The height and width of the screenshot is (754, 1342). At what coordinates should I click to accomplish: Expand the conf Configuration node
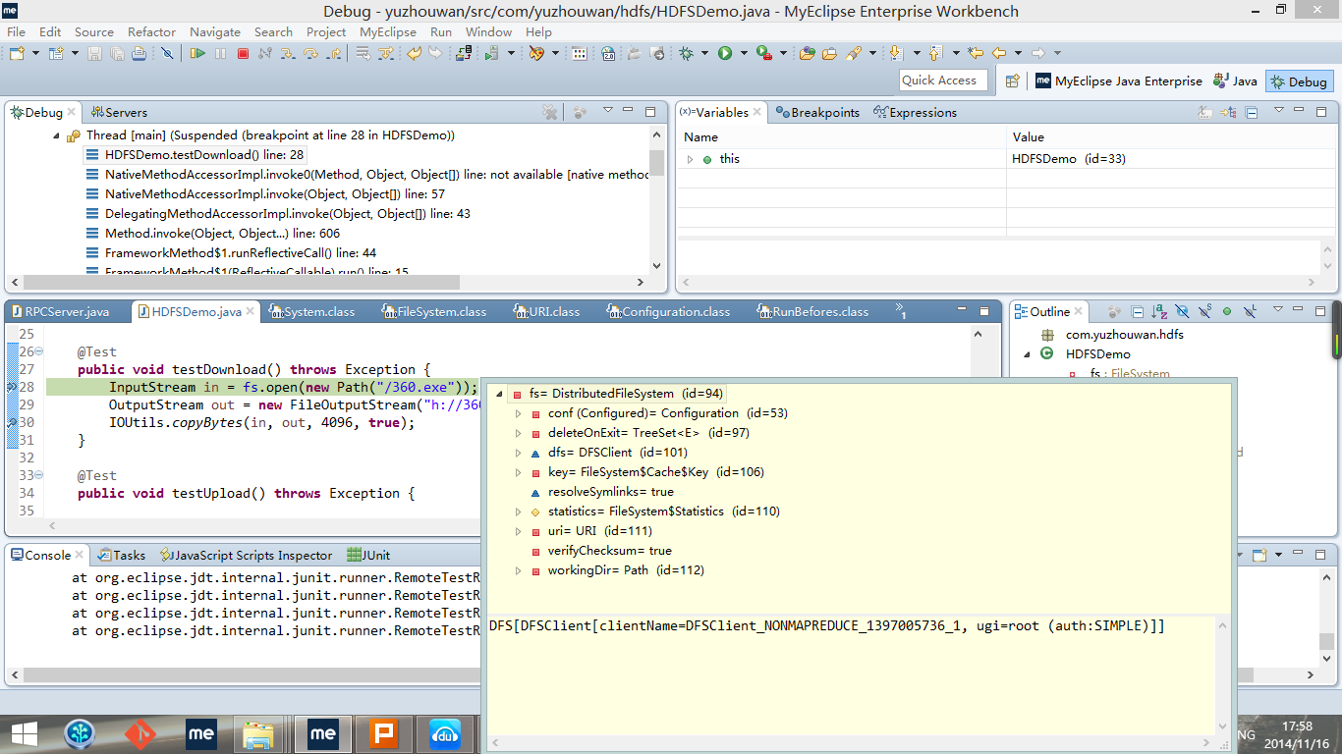519,413
